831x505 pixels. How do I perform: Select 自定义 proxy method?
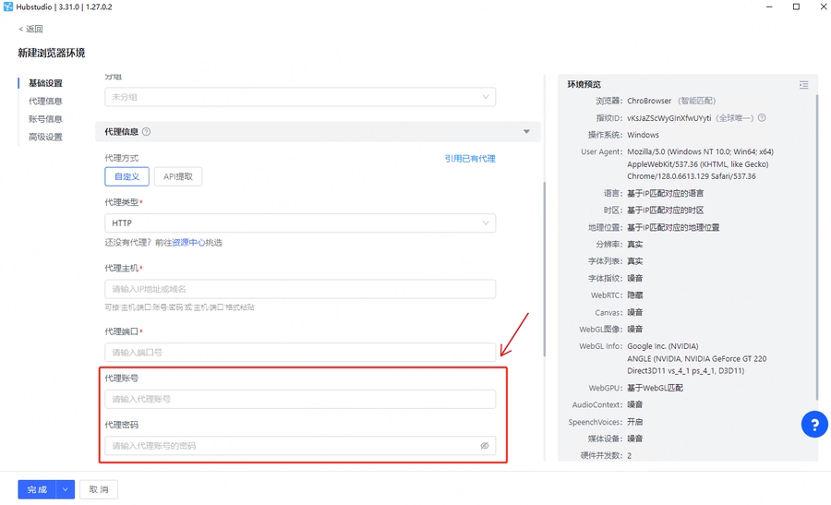[126, 176]
